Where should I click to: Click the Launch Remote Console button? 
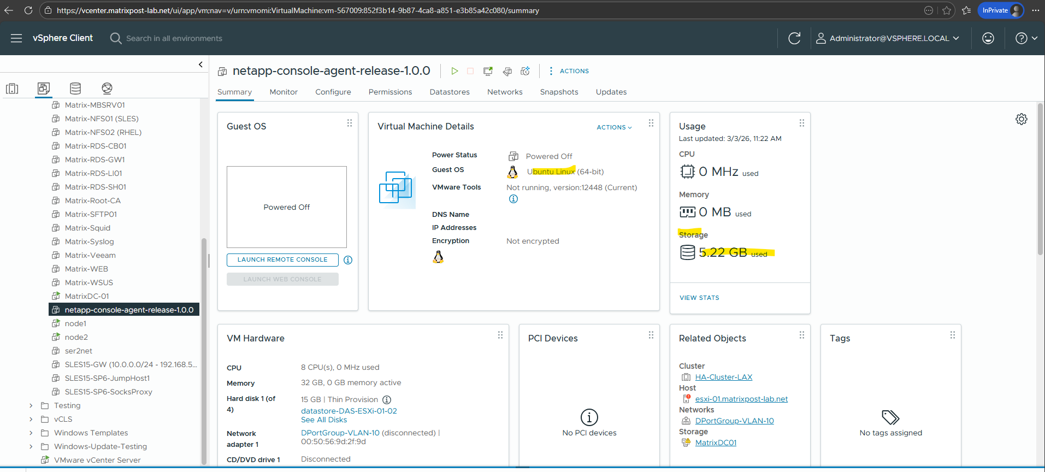pos(282,260)
